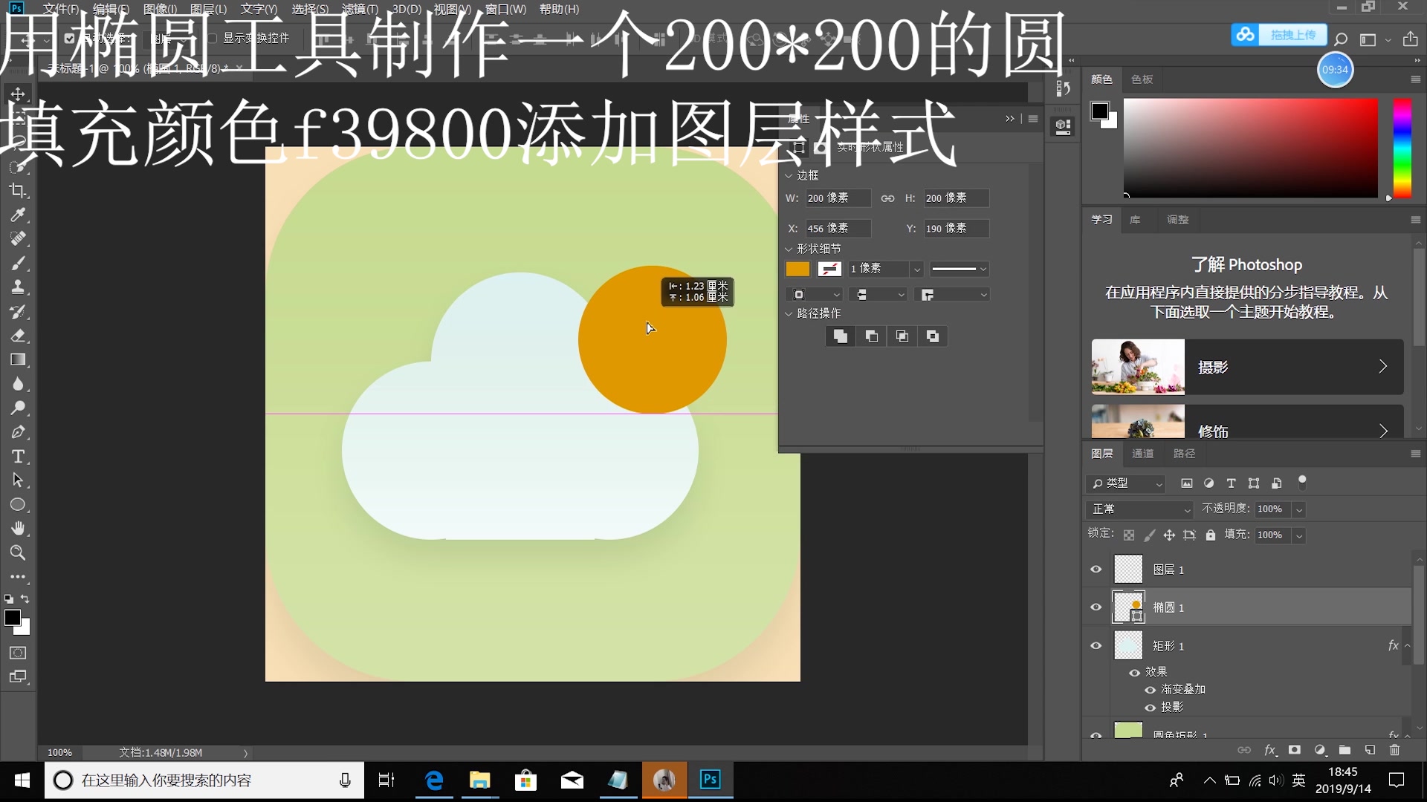The width and height of the screenshot is (1427, 802).
Task: Click combine shapes path operation icon
Action: pyautogui.click(x=841, y=336)
